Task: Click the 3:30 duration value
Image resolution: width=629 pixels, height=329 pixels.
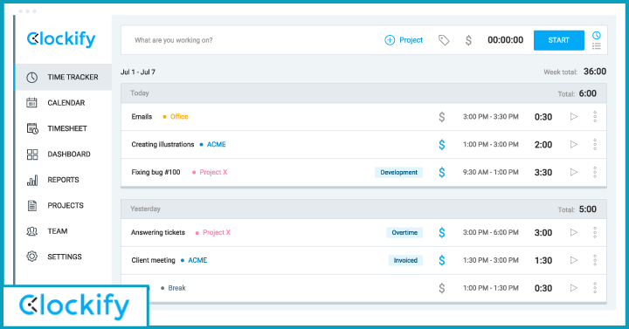Action: (543, 172)
